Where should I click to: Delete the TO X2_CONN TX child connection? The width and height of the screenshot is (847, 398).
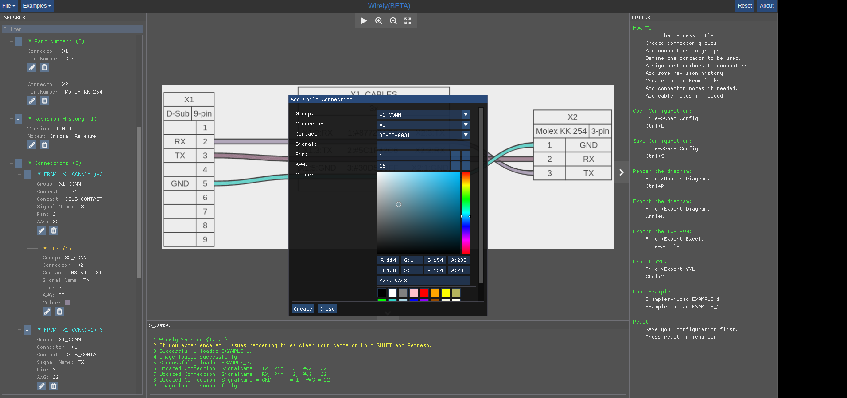[x=59, y=312]
